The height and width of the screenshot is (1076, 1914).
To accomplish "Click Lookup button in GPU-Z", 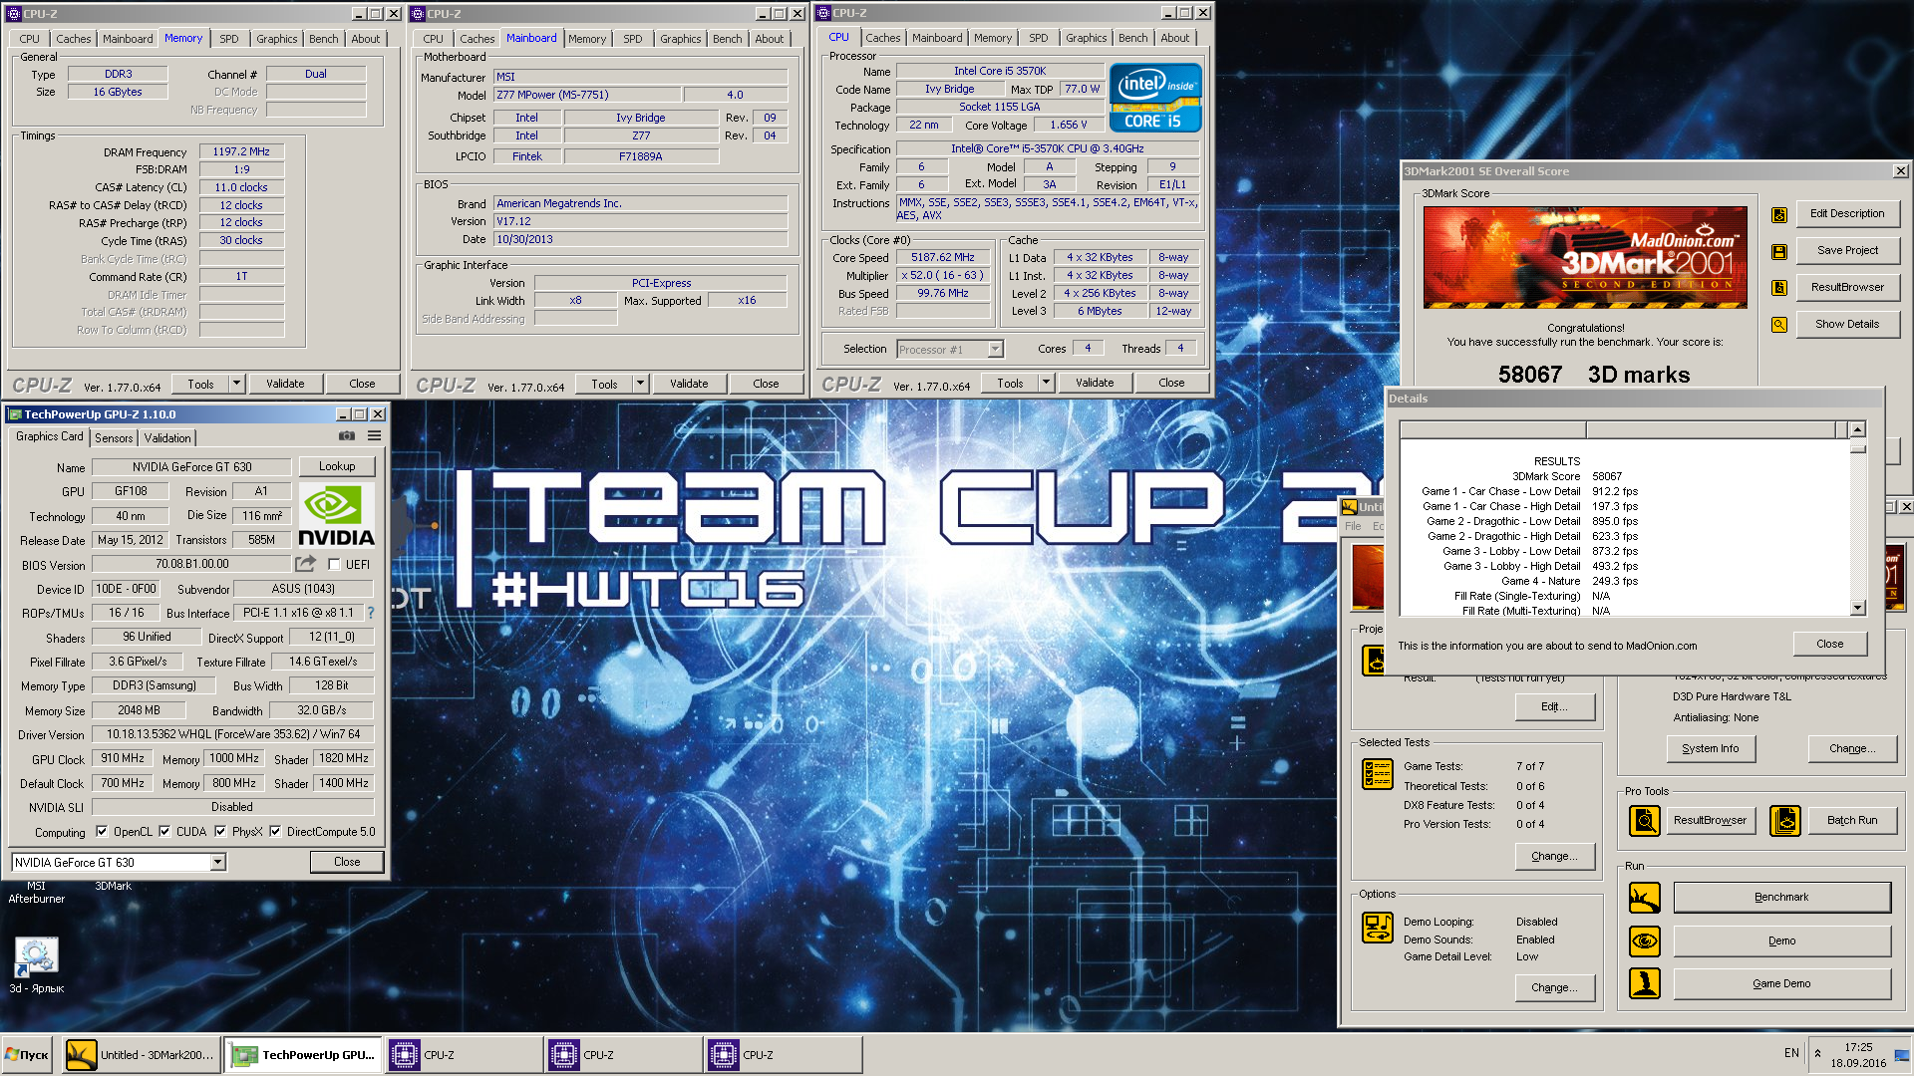I will pyautogui.click(x=337, y=466).
